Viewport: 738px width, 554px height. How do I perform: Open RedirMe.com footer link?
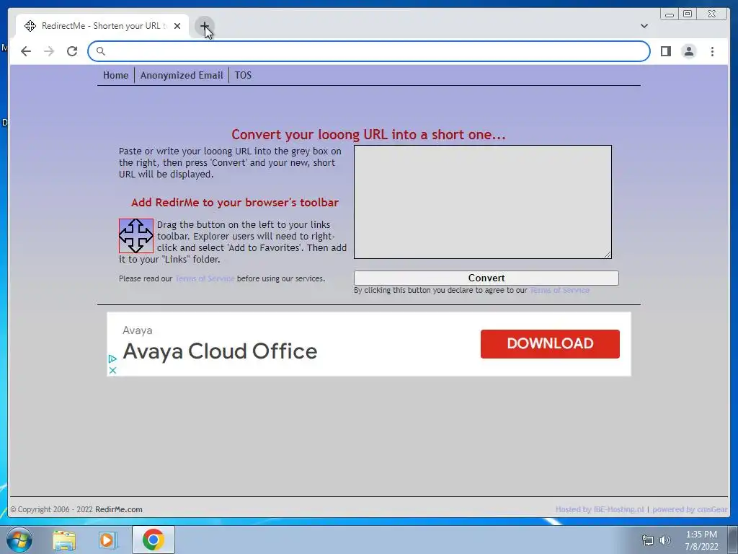coord(119,509)
